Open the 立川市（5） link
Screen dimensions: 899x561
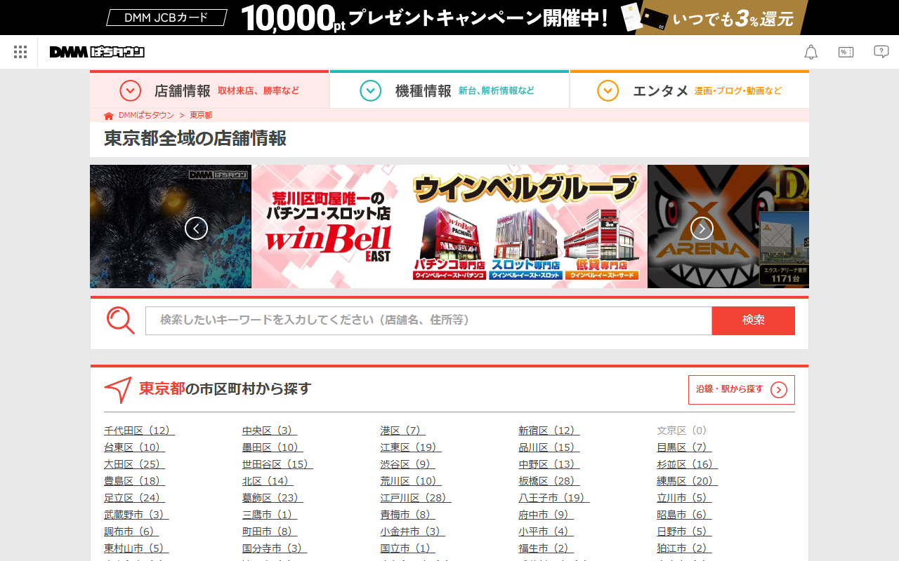tap(685, 498)
